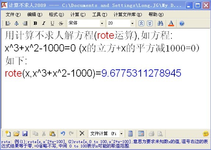Viewport: 211px width, 150px height.
Task: Expand the font size 20 dropdown
Action: coord(132,23)
